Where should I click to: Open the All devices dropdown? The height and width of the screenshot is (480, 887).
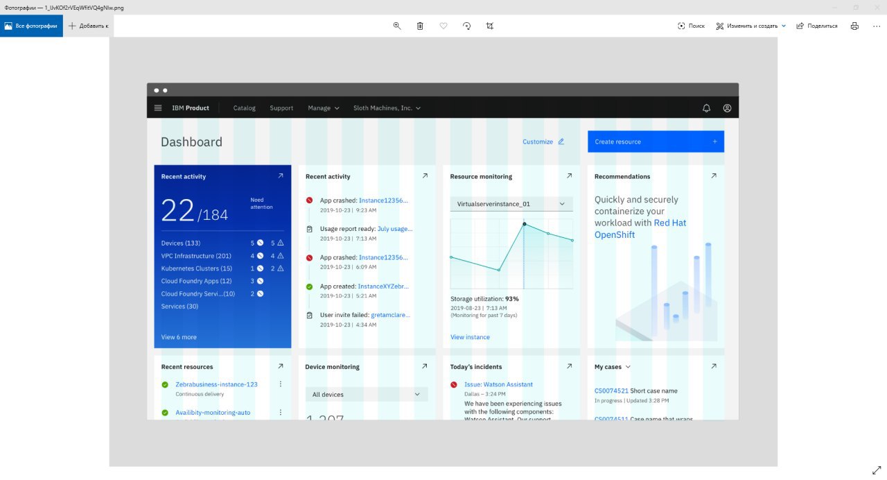tap(367, 394)
